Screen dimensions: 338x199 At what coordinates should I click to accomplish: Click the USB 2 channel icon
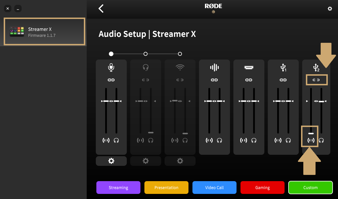point(316,67)
